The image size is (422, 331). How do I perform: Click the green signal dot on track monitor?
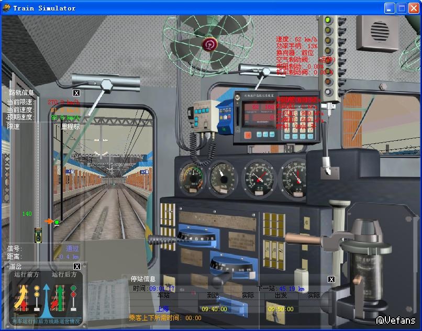tap(57, 222)
